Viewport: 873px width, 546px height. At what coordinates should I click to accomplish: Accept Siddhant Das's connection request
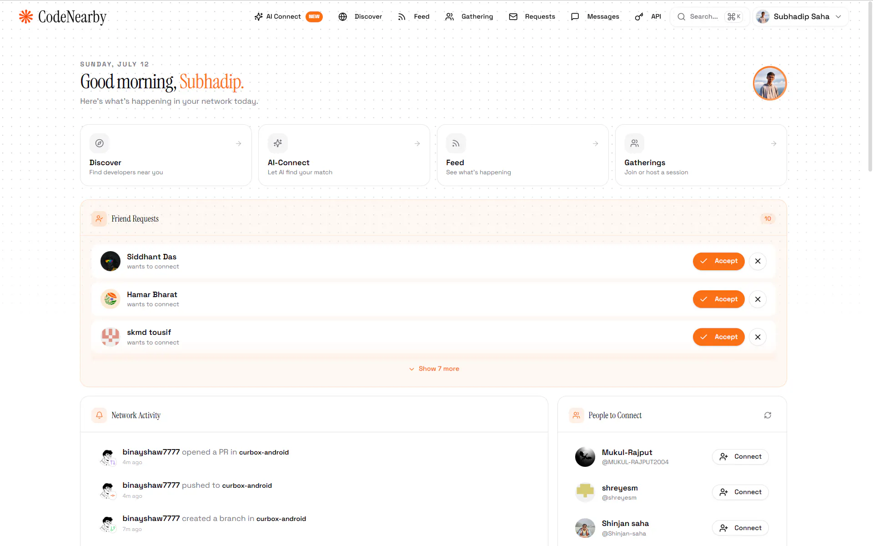click(x=718, y=261)
